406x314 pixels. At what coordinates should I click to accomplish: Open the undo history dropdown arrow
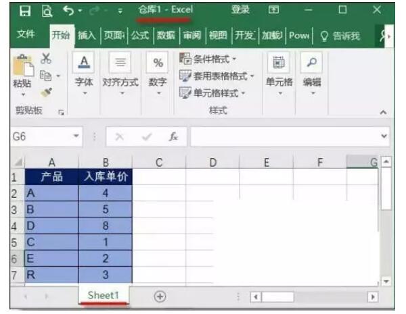click(x=80, y=11)
